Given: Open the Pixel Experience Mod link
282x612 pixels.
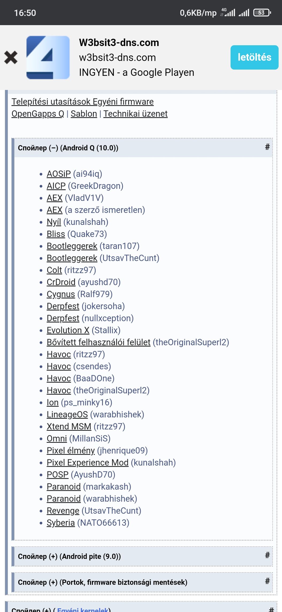Looking at the screenshot, I should pyautogui.click(x=88, y=463).
